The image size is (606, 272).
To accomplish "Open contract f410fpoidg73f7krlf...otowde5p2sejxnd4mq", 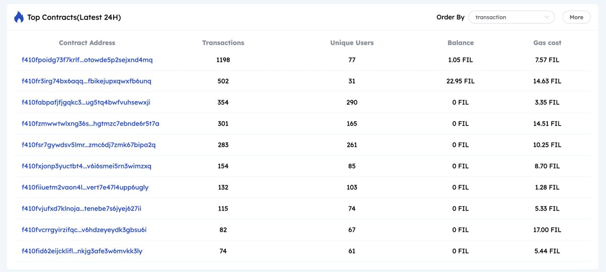I will pos(87,60).
